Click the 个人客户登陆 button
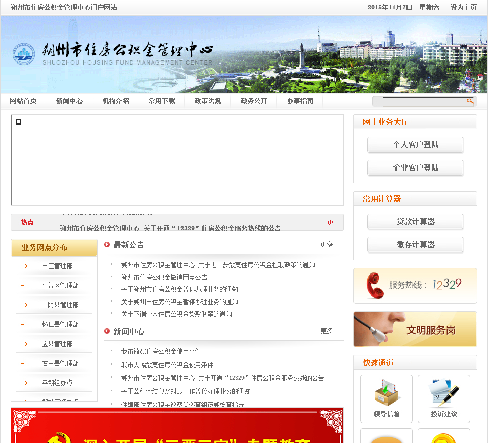The image size is (488, 443). tap(415, 144)
